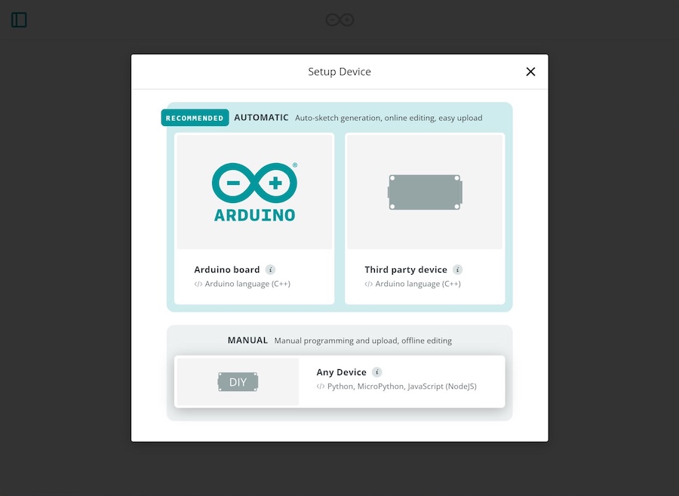Image resolution: width=679 pixels, height=496 pixels.
Task: Click the Arduino infinity logo in header
Action: pos(339,20)
